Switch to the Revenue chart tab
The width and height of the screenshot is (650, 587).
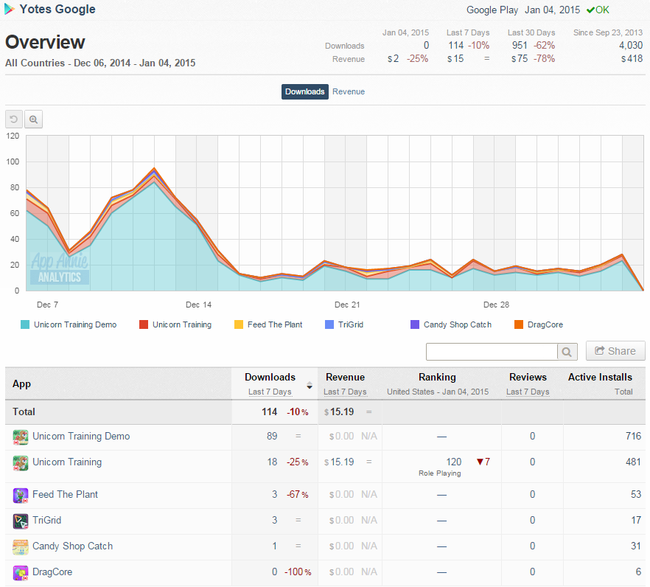(349, 91)
